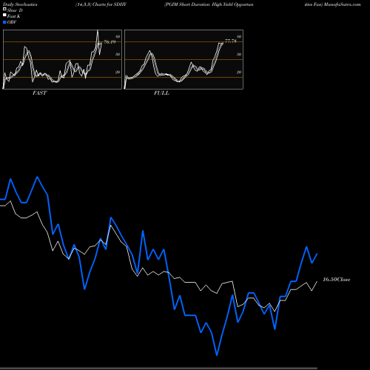Click the 'Fast K' legend text

pos(14,16)
